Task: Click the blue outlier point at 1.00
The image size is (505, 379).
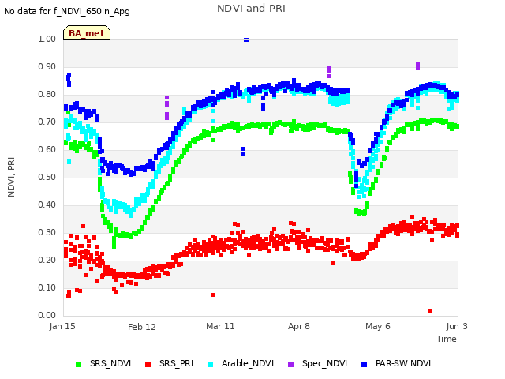Action: tap(246, 40)
